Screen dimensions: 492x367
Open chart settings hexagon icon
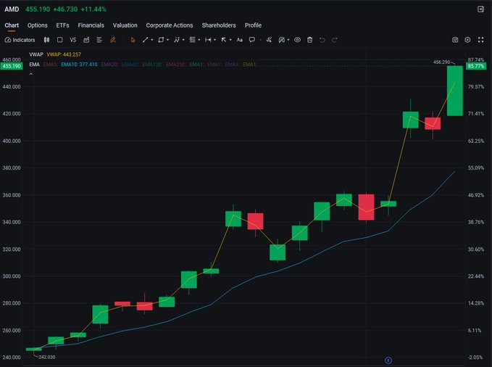click(467, 40)
